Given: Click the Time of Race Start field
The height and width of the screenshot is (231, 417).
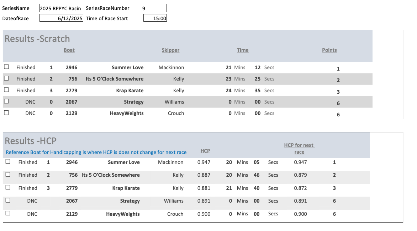Looking at the screenshot, I should tap(155, 18).
